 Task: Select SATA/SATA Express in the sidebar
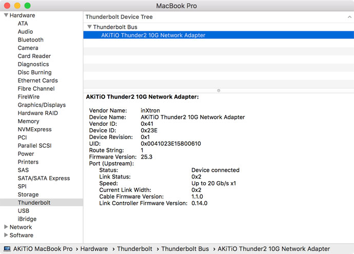coord(44,178)
